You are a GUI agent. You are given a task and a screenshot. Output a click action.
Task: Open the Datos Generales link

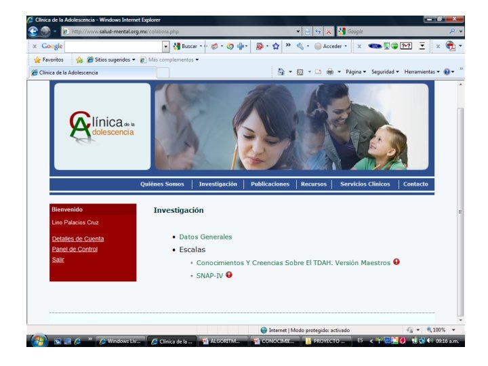click(205, 237)
